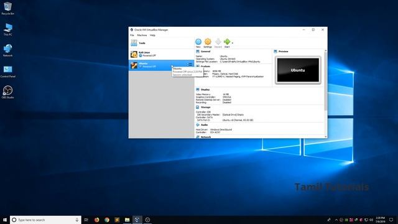Viewport: 398px width, 224px height.
Task: Open the File menu
Action: 132,35
